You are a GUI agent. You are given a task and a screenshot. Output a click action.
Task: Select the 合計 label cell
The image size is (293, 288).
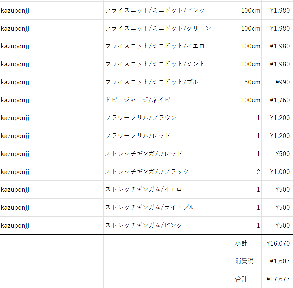tap(247, 279)
